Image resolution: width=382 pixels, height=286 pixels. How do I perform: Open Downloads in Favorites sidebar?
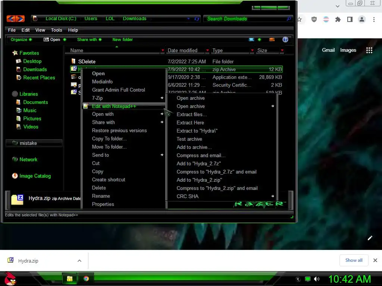pyautogui.click(x=35, y=69)
